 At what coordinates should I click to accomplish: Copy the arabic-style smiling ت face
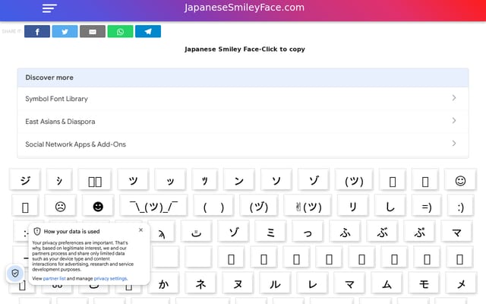pyautogui.click(x=196, y=232)
